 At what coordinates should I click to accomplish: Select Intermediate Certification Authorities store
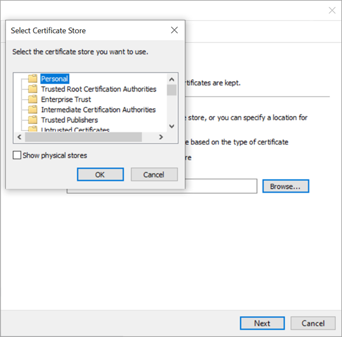click(98, 109)
